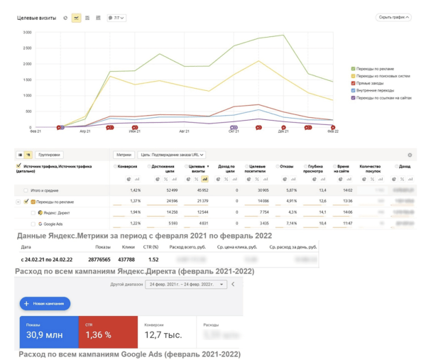Screen dimensions: 426x360
Task: Click the 45 952 Целевые визиты total
Action: pos(202,190)
